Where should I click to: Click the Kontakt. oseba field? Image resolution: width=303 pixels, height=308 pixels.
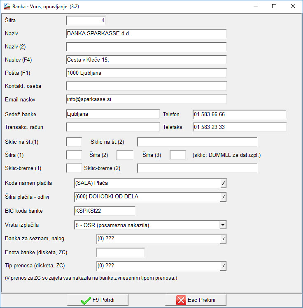(146, 86)
